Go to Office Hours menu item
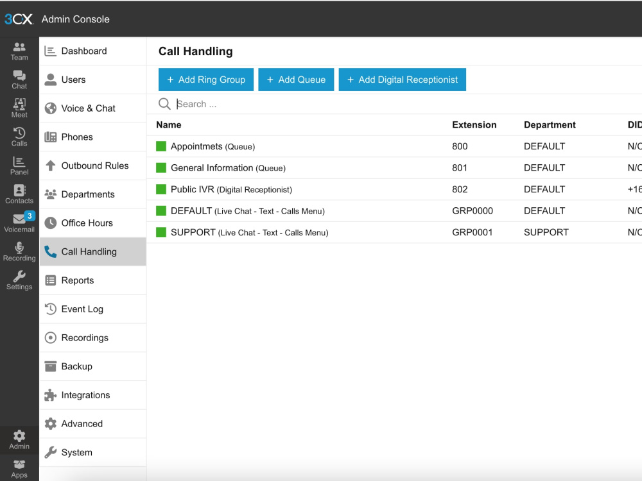Image resolution: width=642 pixels, height=481 pixels. [x=93, y=223]
